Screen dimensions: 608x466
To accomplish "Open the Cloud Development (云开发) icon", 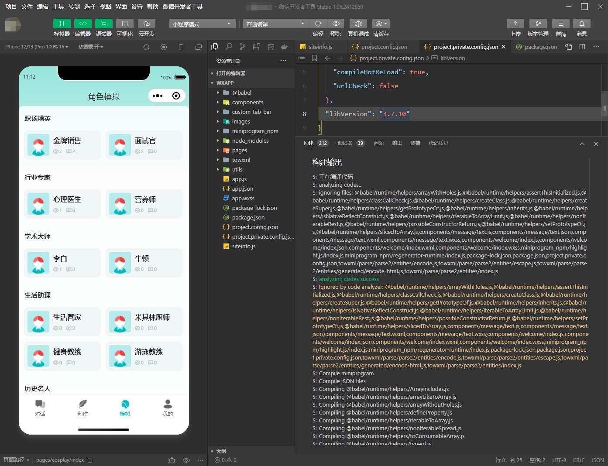I will coord(146,24).
